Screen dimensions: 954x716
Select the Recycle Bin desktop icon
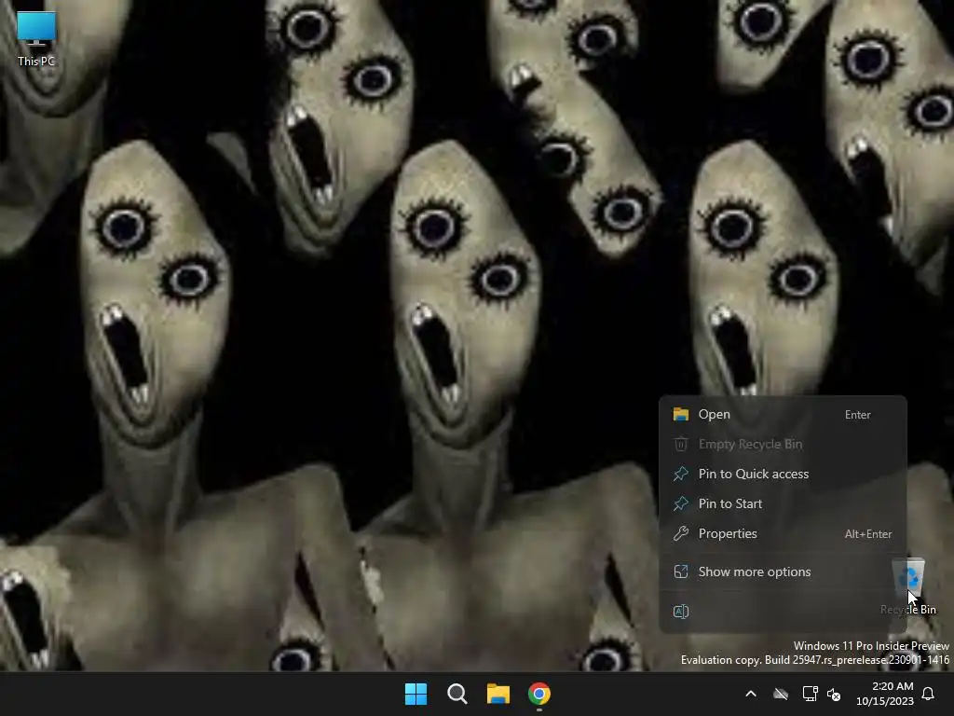pyautogui.click(x=908, y=585)
